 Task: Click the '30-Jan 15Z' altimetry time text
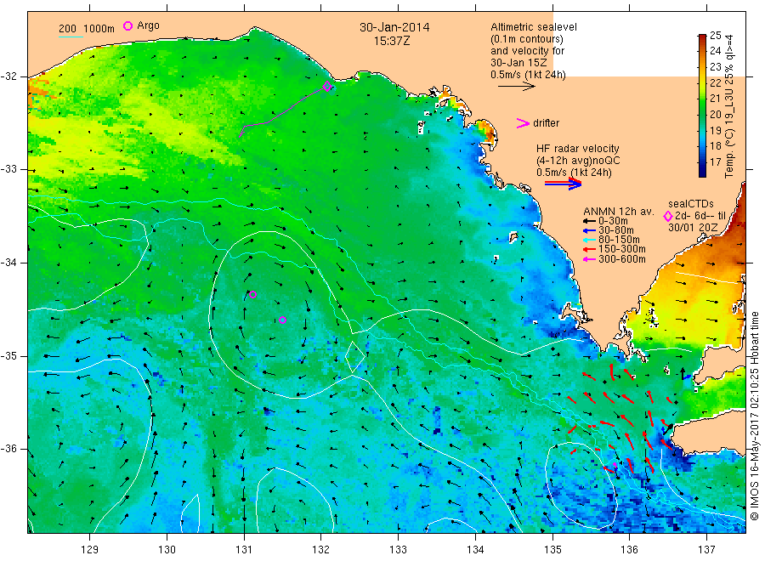[x=518, y=63]
